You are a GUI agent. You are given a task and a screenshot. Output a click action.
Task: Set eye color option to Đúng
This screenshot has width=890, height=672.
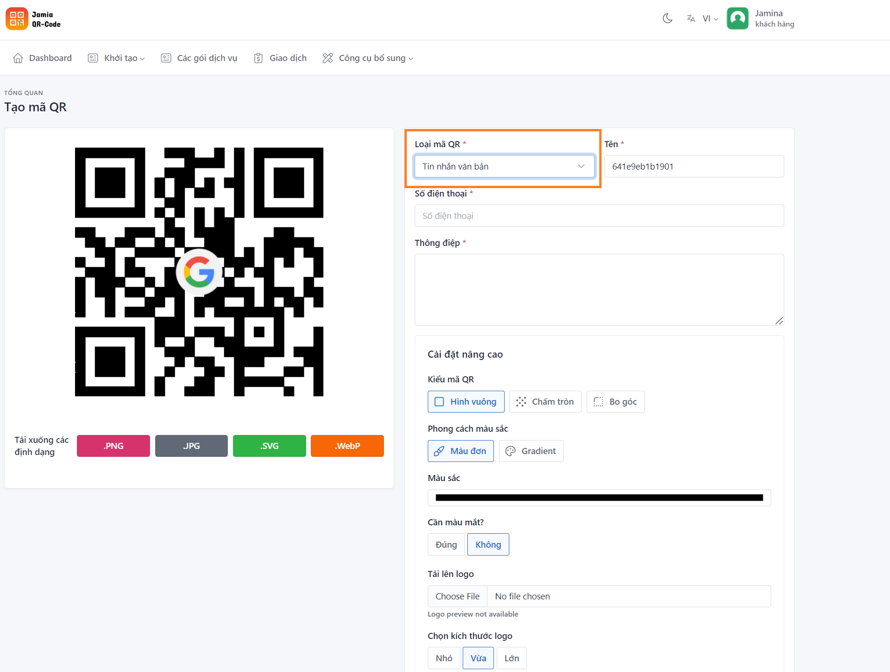click(446, 544)
